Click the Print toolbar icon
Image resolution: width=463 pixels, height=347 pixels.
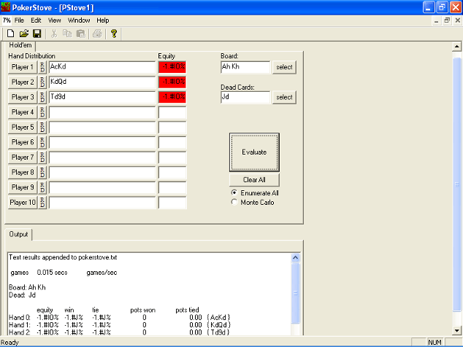[97, 34]
